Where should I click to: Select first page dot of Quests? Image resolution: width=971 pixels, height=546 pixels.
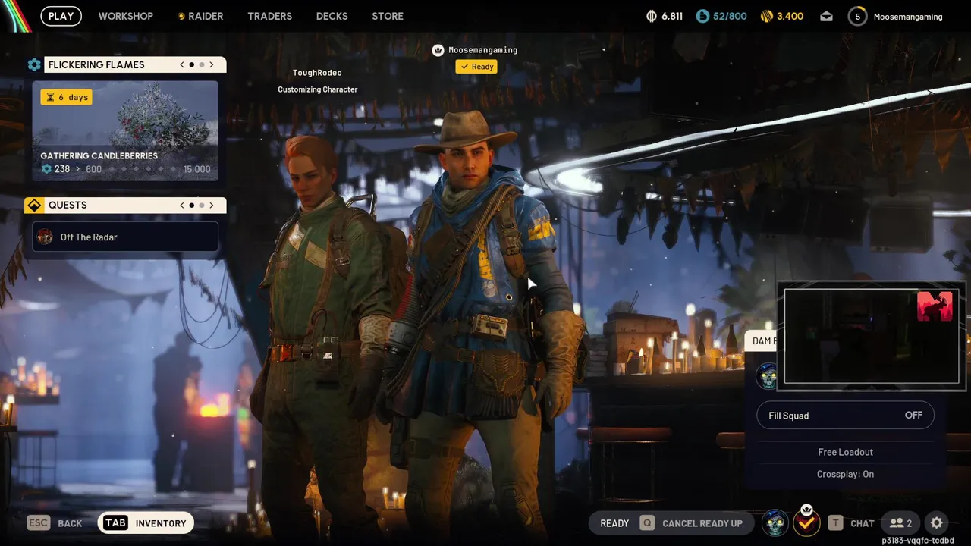click(191, 205)
